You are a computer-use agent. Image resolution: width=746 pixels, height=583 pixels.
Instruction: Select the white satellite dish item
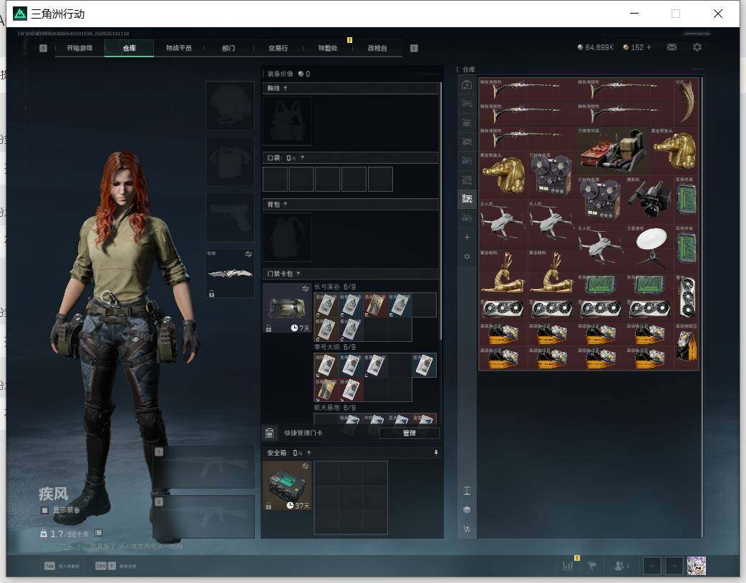649,248
